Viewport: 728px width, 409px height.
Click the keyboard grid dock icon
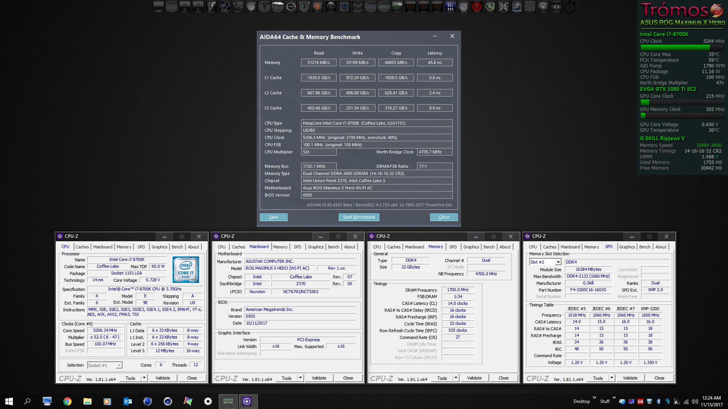530,6
